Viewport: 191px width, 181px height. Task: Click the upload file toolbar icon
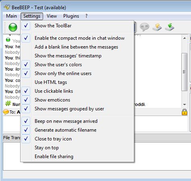[x=157, y=27]
